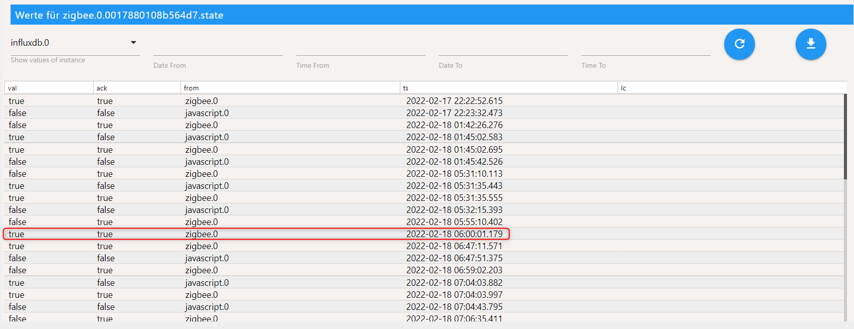Select timestamp 2022-02-18 06:47:51.375
Image resolution: width=854 pixels, height=329 pixels.
[x=454, y=258]
